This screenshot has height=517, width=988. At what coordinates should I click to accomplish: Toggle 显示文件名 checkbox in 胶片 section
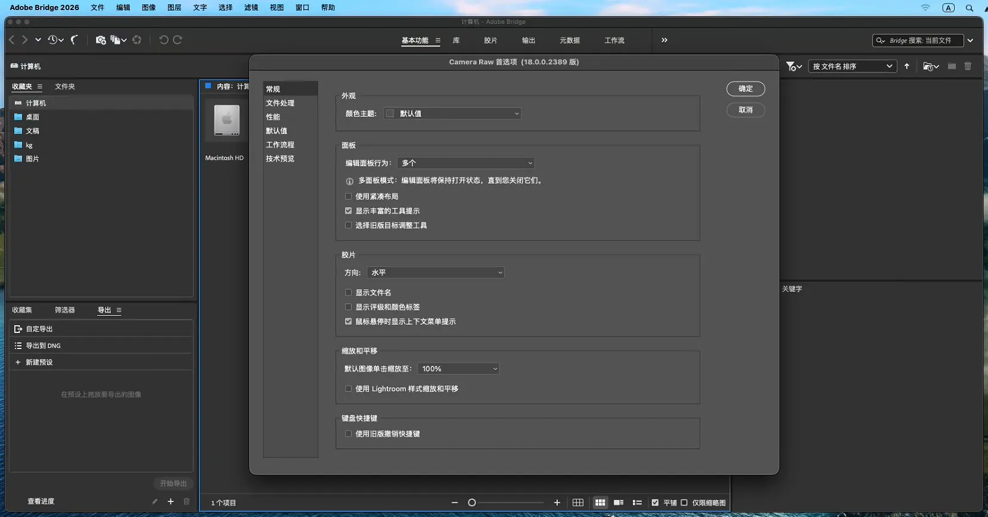pos(349,292)
